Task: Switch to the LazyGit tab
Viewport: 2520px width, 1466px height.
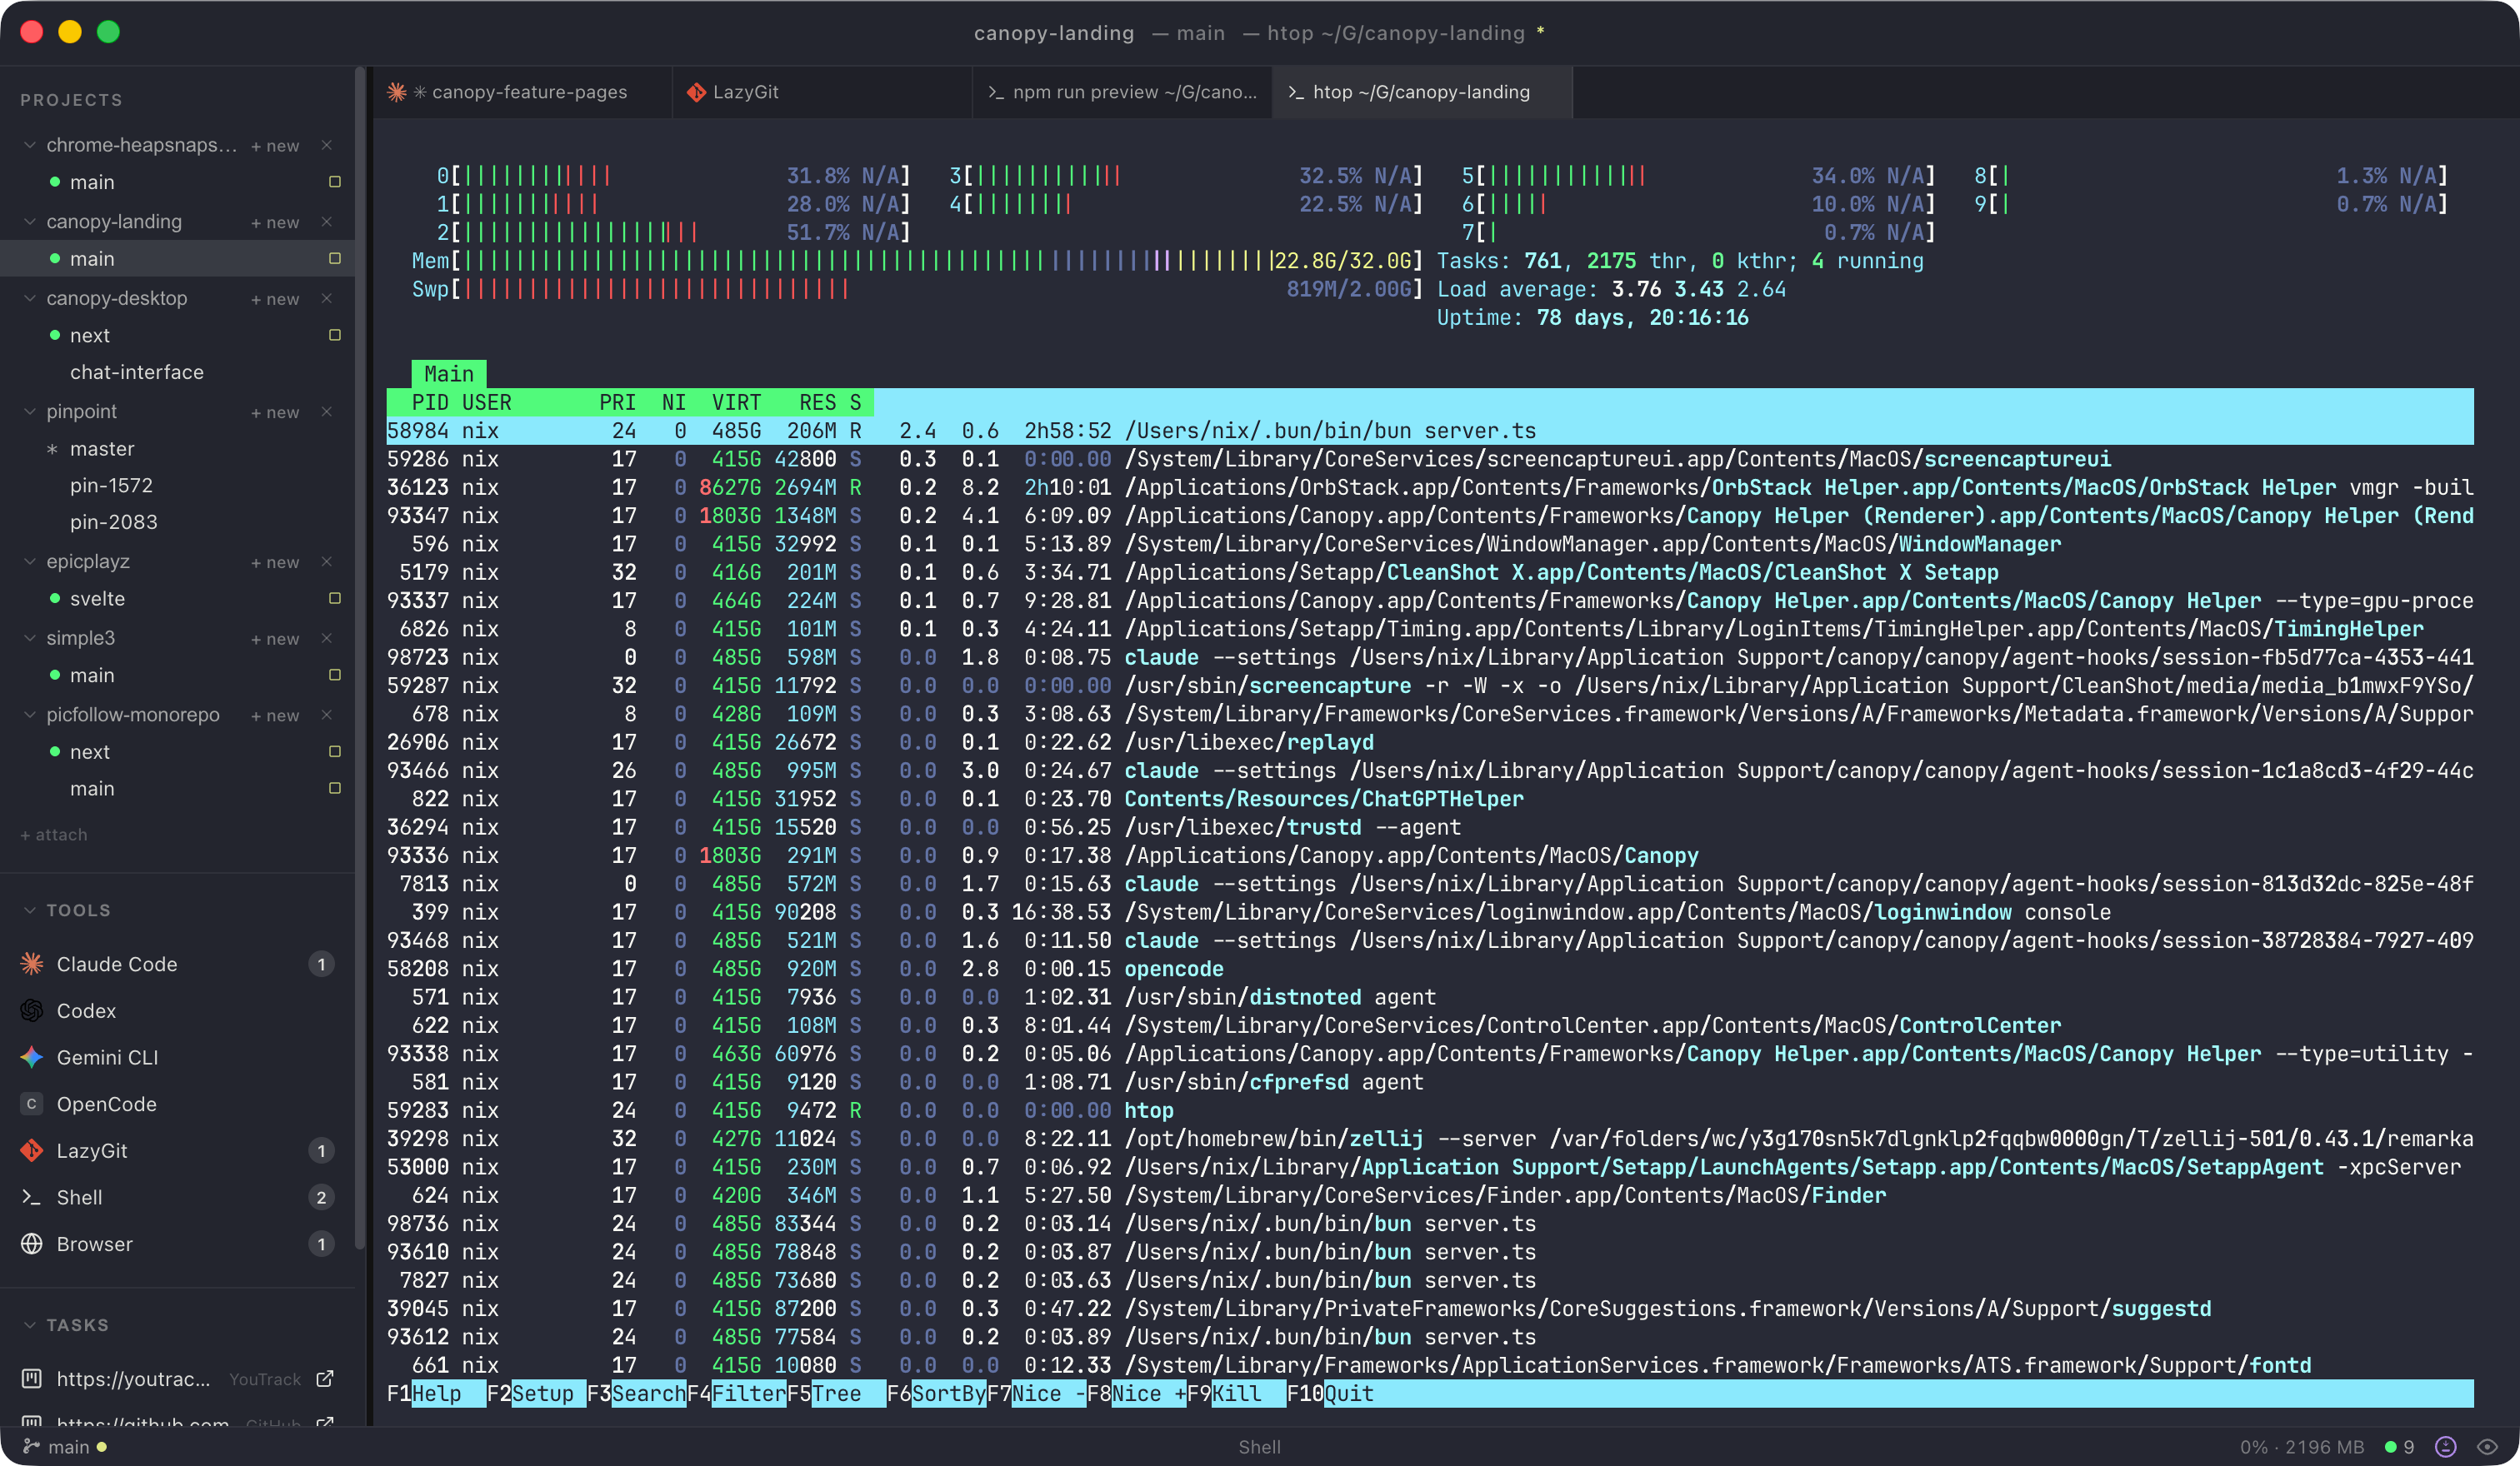Action: point(745,92)
